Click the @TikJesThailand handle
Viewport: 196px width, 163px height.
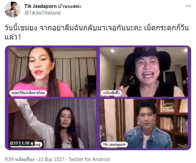click(x=42, y=13)
